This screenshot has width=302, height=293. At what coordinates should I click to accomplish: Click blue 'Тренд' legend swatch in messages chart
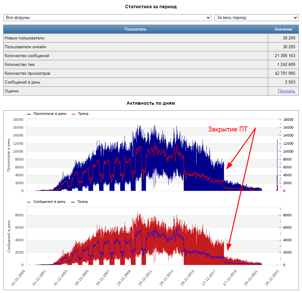74,202
